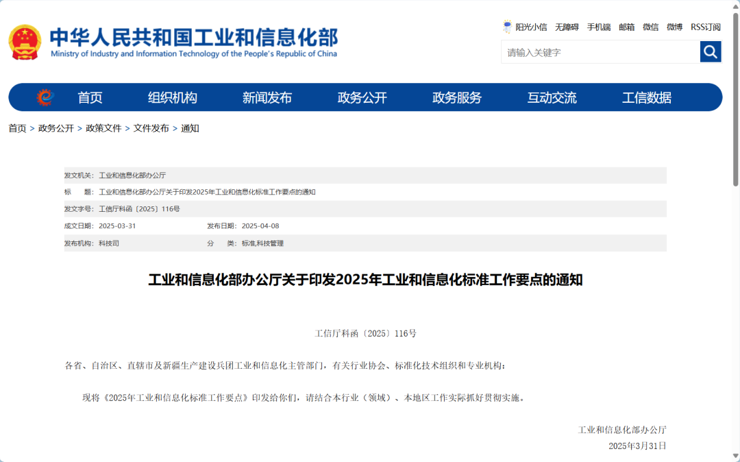Click the 微博 link

pyautogui.click(x=674, y=27)
